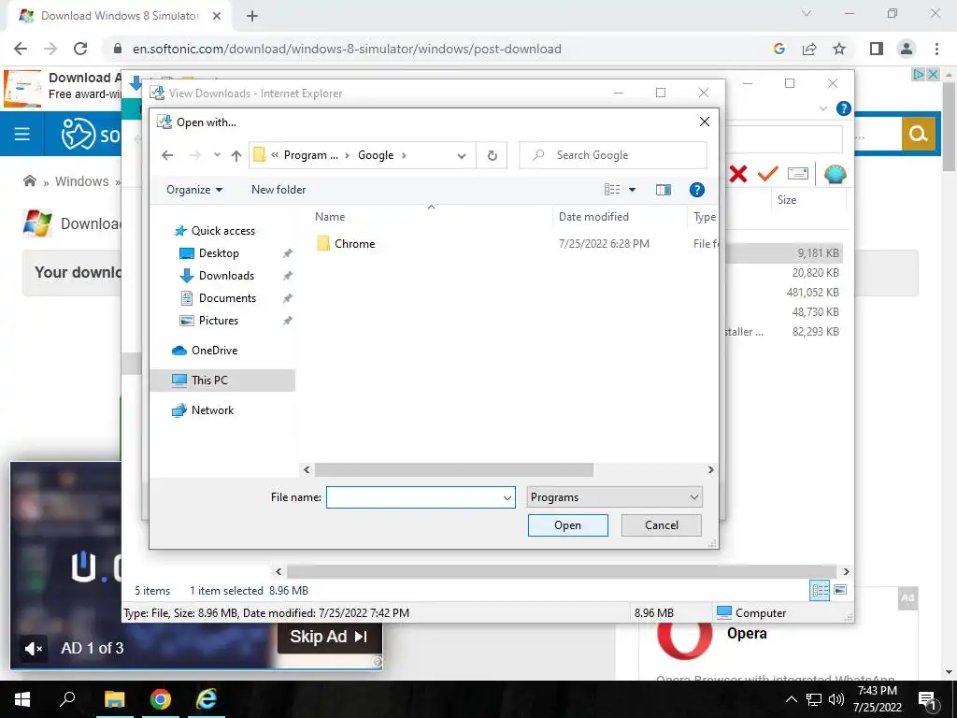957x718 pixels.
Task: Open Chrome profile icon
Action: [907, 49]
